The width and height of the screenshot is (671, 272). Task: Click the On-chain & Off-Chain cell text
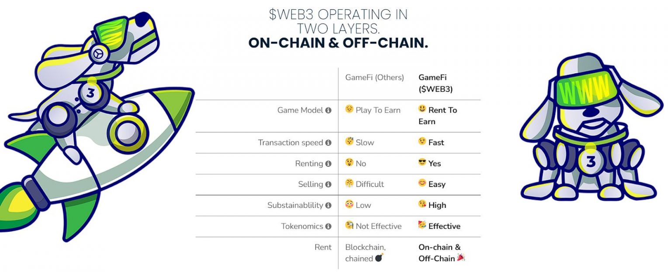439,253
